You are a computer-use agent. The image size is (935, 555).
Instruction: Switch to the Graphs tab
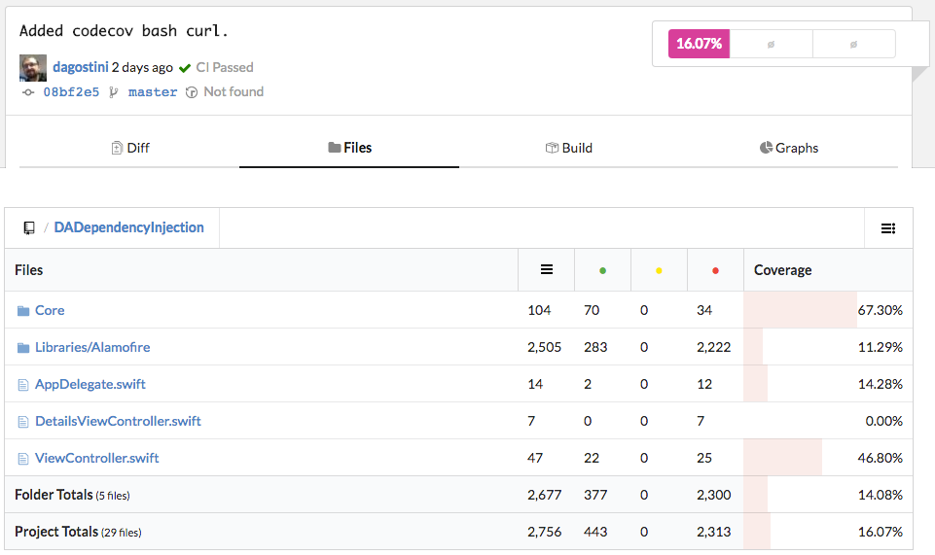pos(789,149)
